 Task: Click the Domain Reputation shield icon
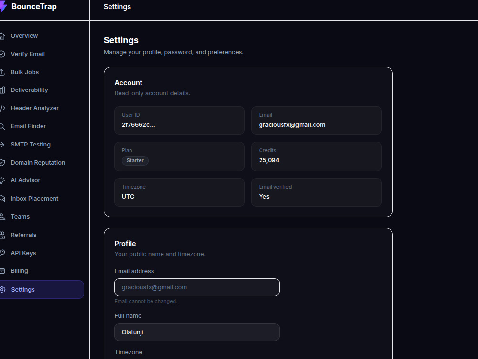coord(2,163)
